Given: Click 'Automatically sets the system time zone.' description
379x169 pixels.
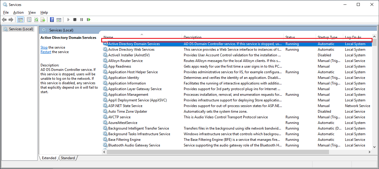Looking at the screenshot, I should coord(215,111).
